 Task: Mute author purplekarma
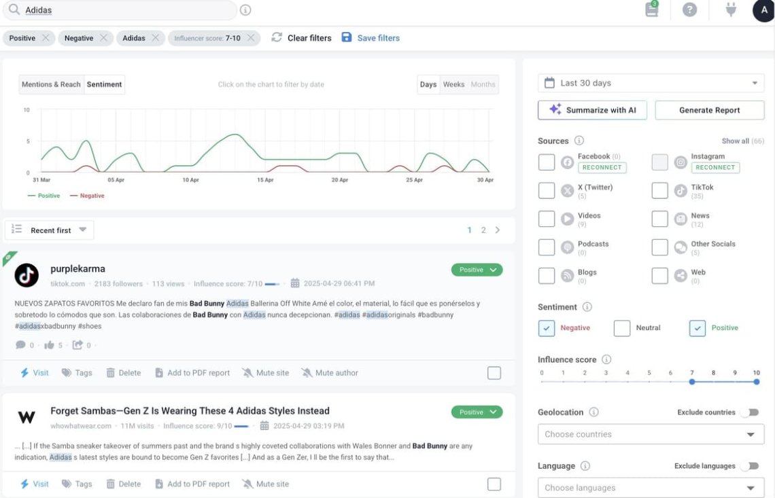coord(330,373)
